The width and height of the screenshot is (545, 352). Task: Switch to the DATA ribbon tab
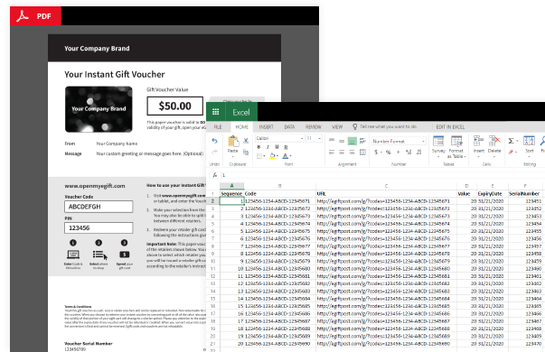(x=289, y=126)
